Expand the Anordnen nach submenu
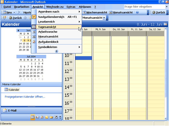Image resolution: width=169 pixels, height=126 pixels. pos(79,12)
